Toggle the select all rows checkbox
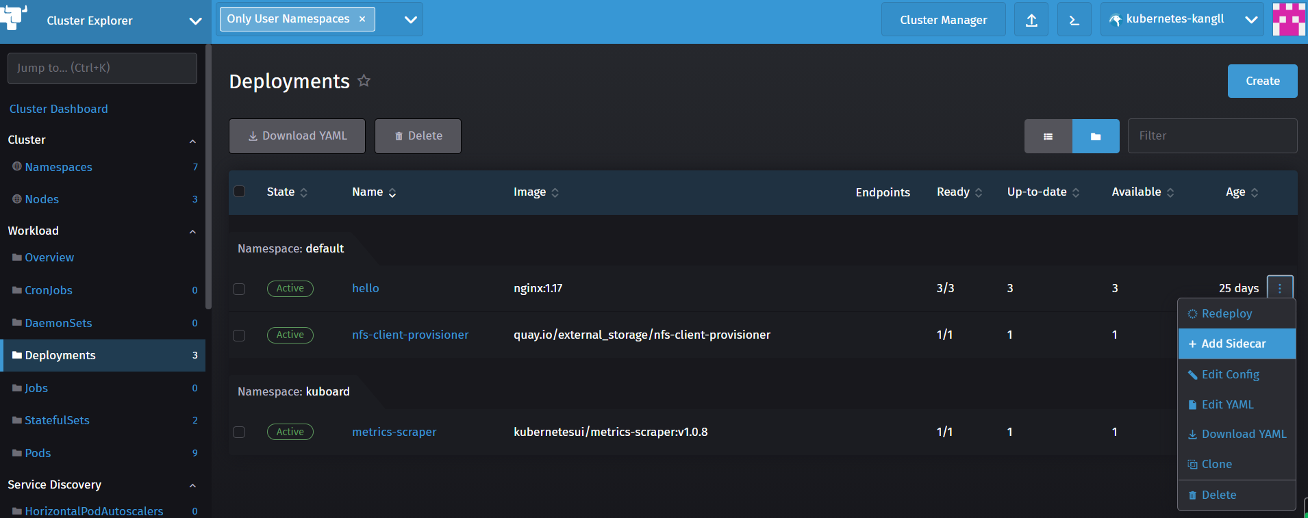 pyautogui.click(x=239, y=191)
